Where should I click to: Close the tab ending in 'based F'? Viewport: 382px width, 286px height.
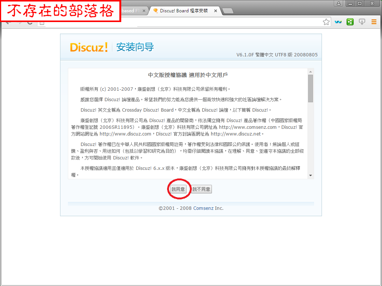[144, 11]
